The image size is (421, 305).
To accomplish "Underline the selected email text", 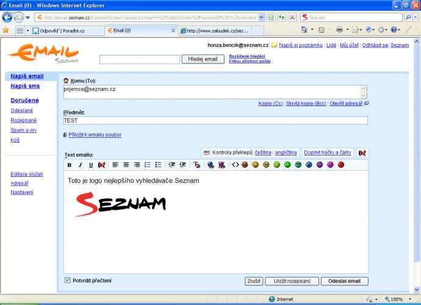I will tap(91, 165).
